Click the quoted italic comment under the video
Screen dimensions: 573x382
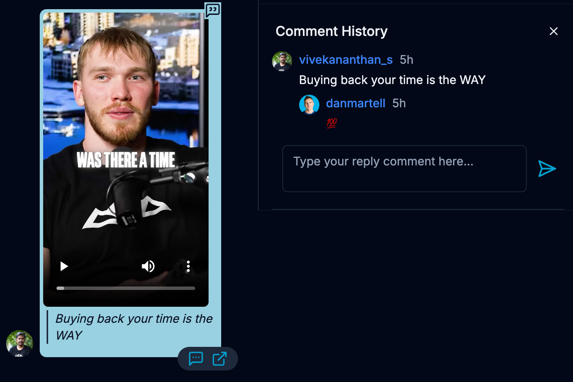point(134,327)
